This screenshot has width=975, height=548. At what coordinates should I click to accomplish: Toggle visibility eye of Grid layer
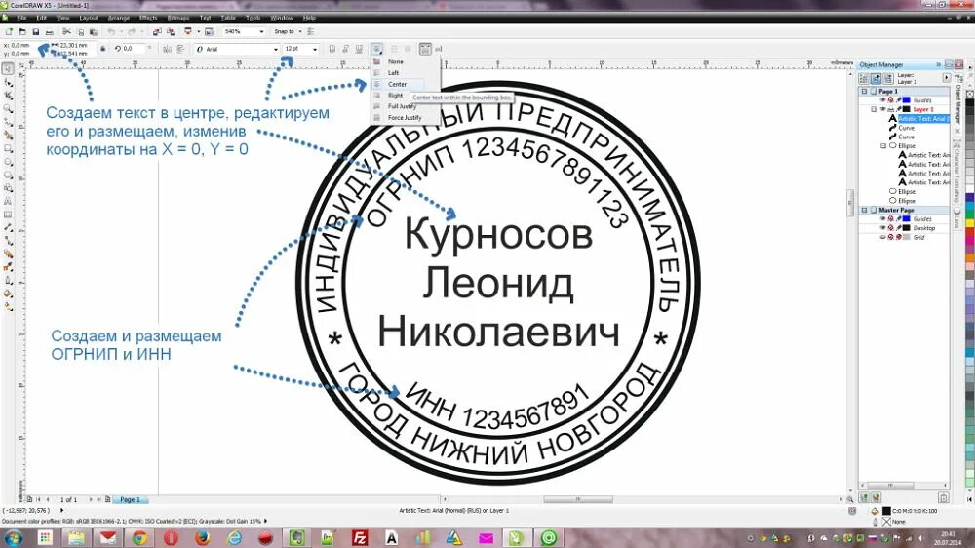click(882, 237)
